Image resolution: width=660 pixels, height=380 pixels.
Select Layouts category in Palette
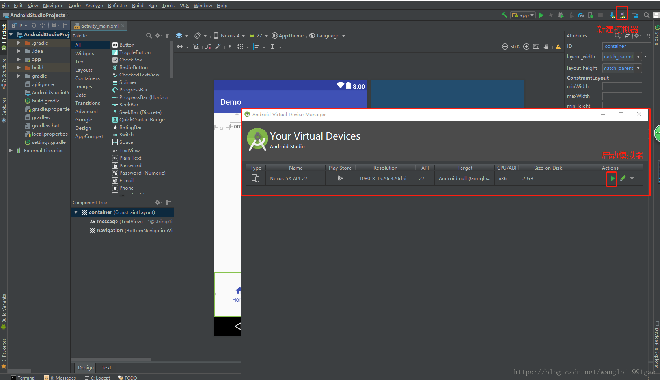point(84,70)
